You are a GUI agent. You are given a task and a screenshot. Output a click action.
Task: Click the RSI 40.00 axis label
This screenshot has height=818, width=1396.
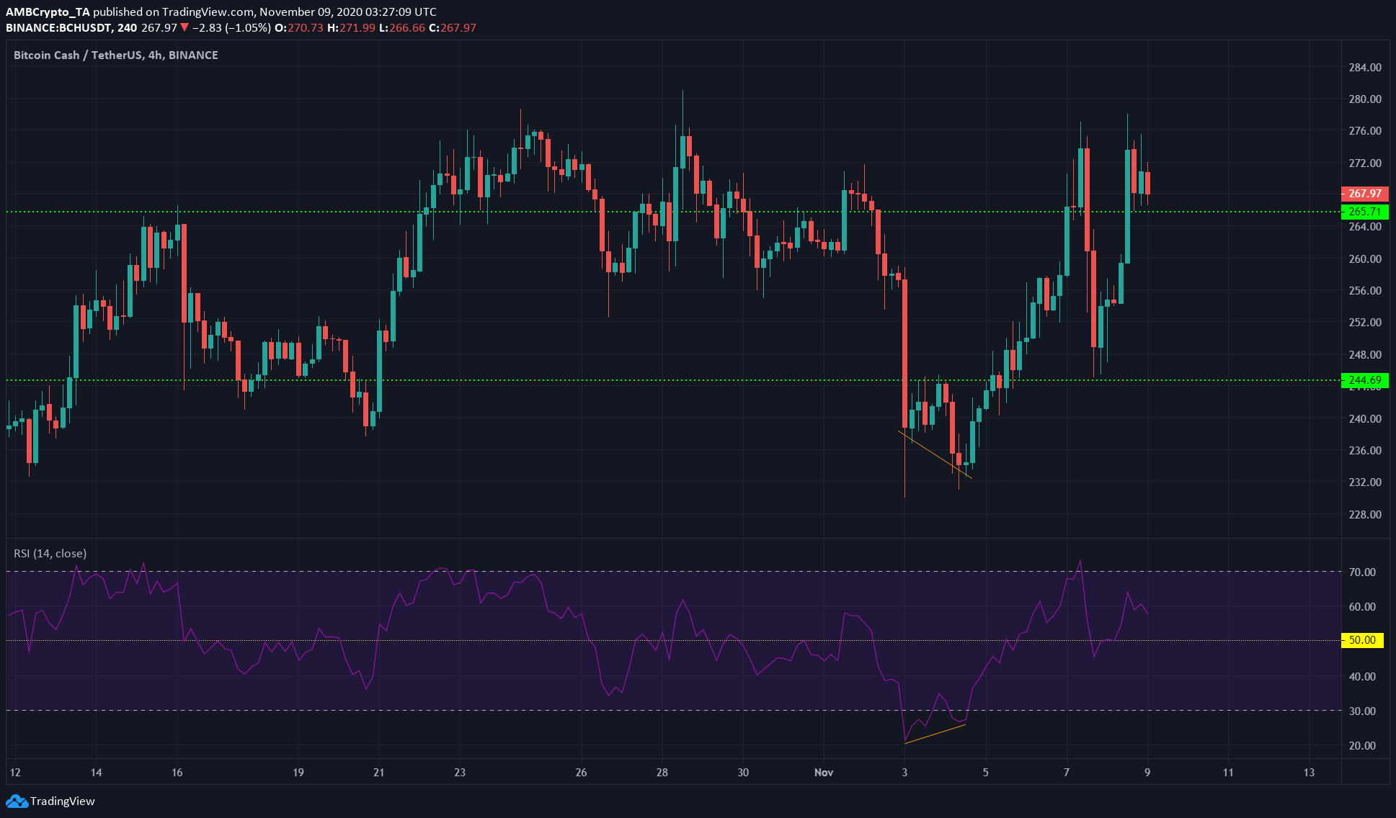pos(1362,677)
